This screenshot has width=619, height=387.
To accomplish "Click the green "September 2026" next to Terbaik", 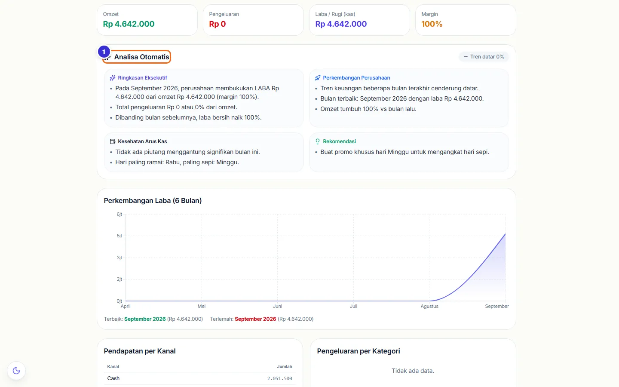I will [x=145, y=319].
